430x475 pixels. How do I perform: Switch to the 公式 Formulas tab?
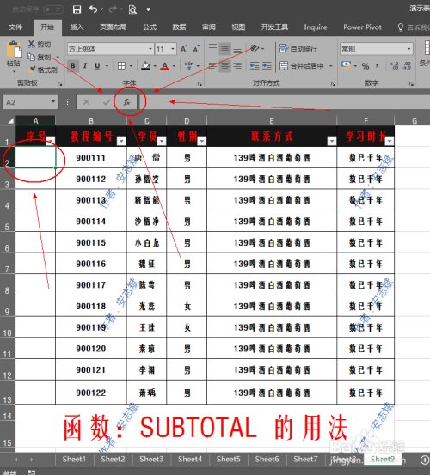(150, 27)
